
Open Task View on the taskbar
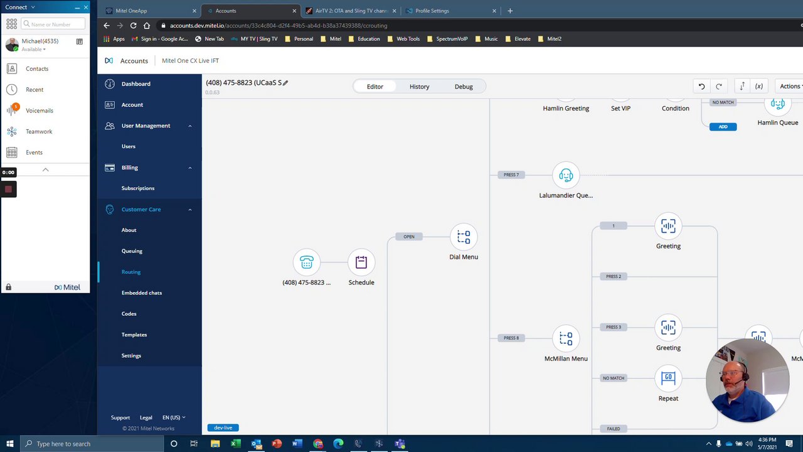click(x=194, y=444)
